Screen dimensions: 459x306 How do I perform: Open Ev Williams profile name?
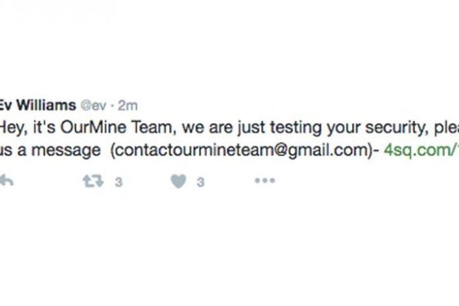click(x=37, y=105)
